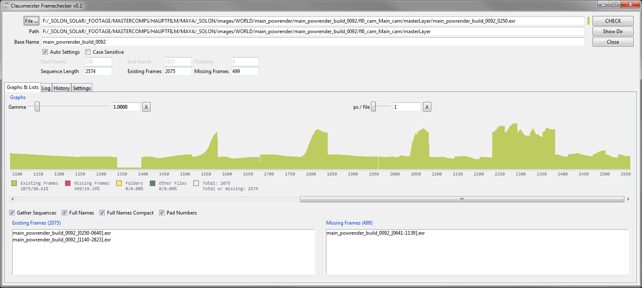Click the green Existing Frames legend swatch
Image resolution: width=642 pixels, height=288 pixels.
[x=14, y=183]
